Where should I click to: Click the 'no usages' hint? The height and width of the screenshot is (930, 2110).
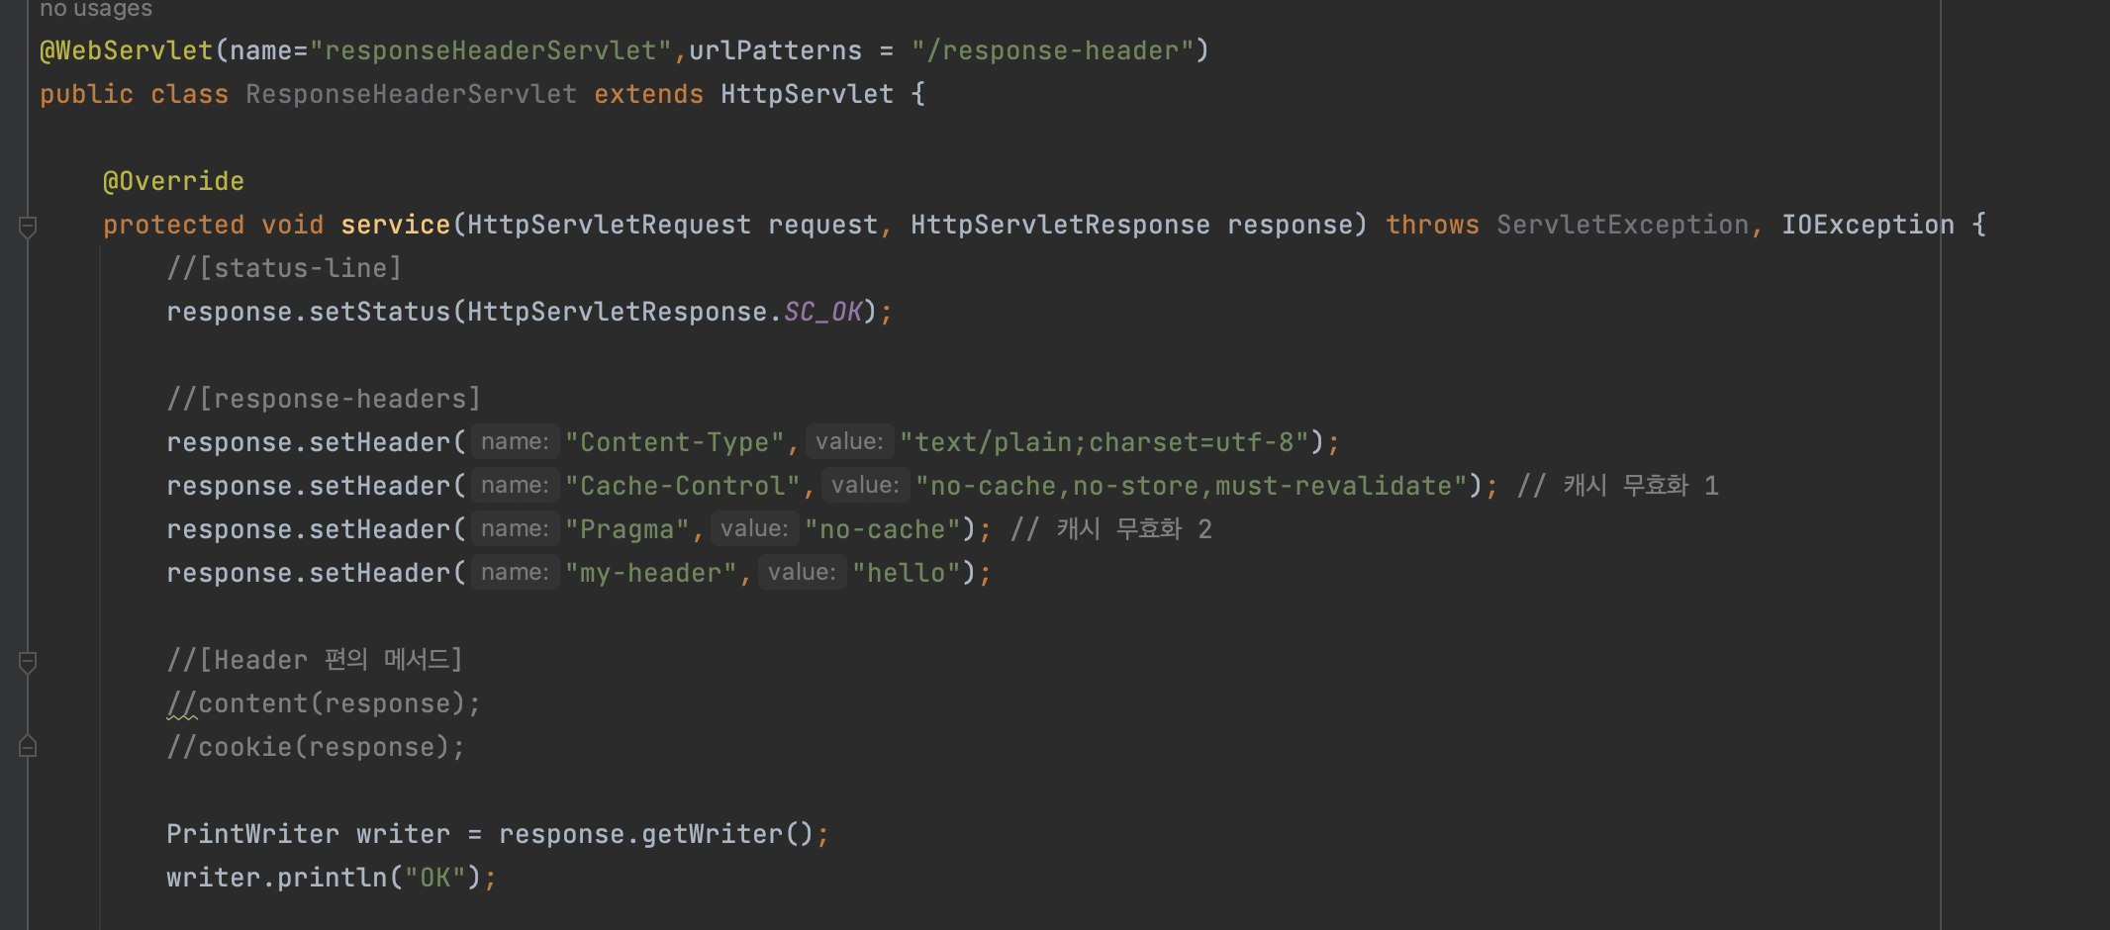[x=96, y=9]
